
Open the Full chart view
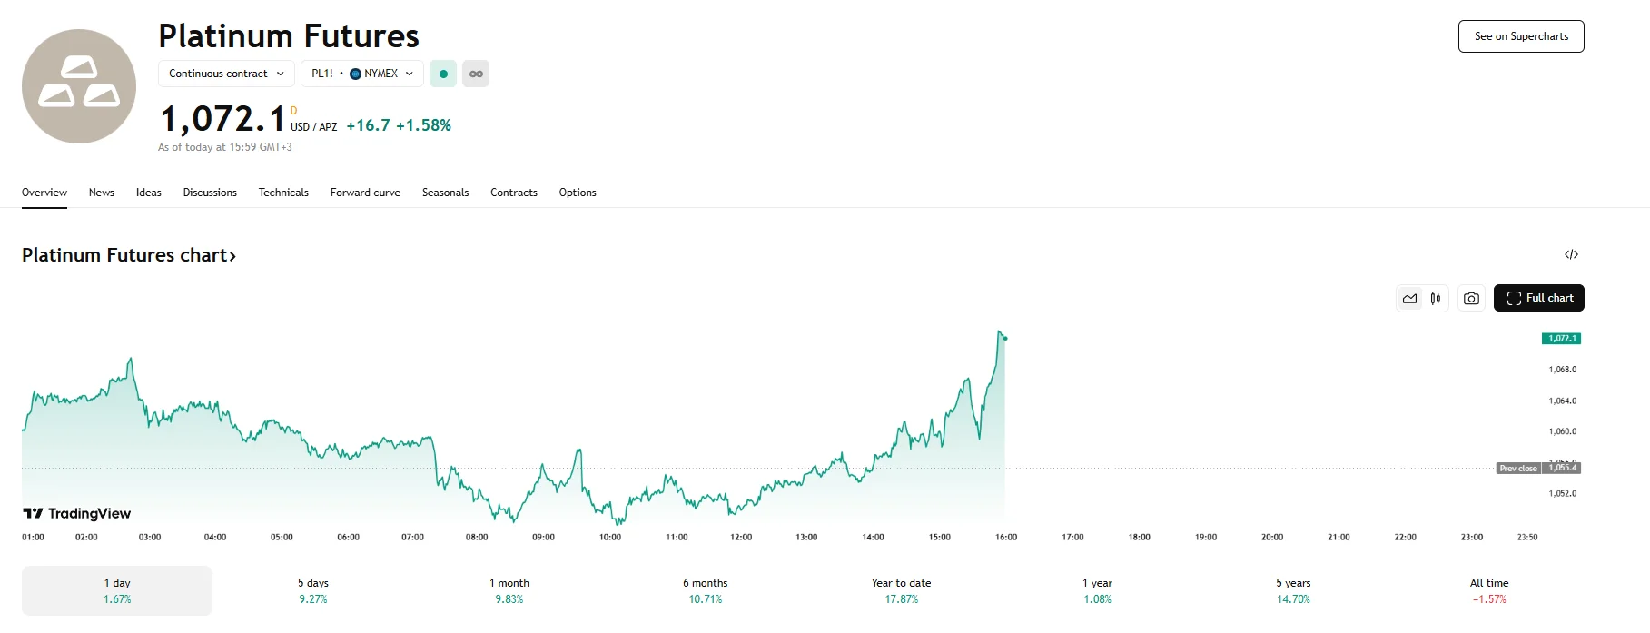[1539, 298]
